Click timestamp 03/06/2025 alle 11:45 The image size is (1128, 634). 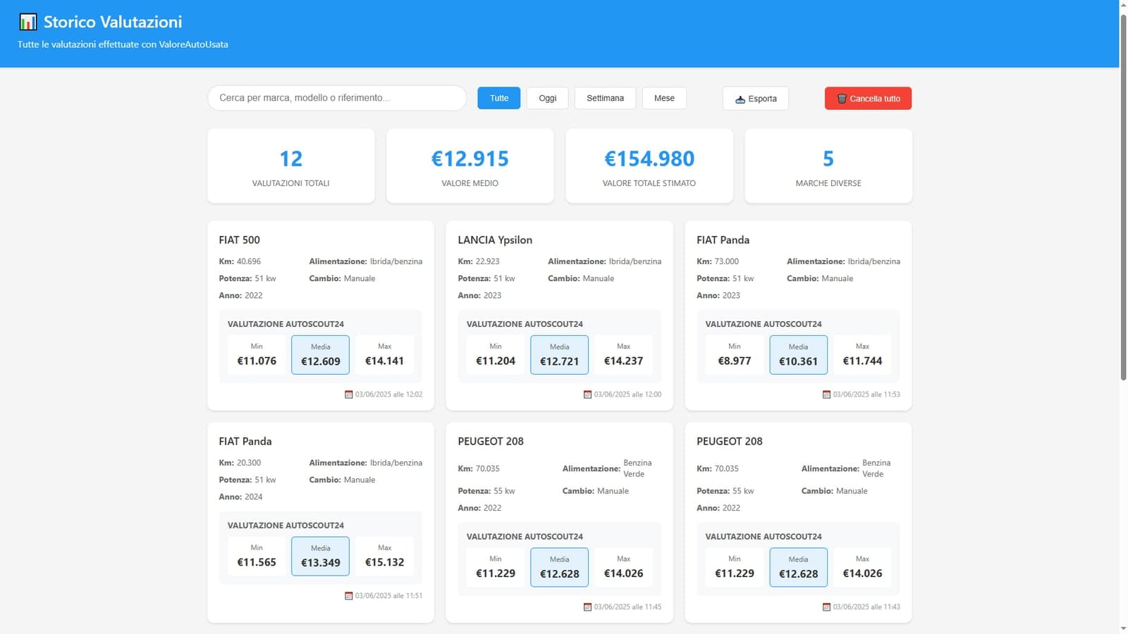(627, 607)
